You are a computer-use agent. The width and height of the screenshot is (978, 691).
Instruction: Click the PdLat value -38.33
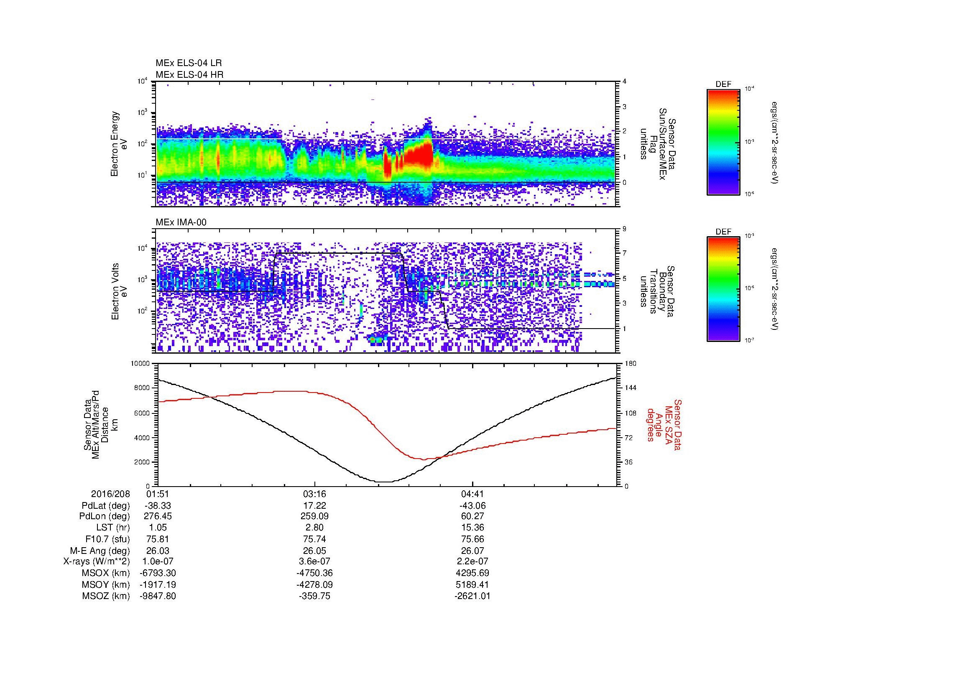(158, 506)
